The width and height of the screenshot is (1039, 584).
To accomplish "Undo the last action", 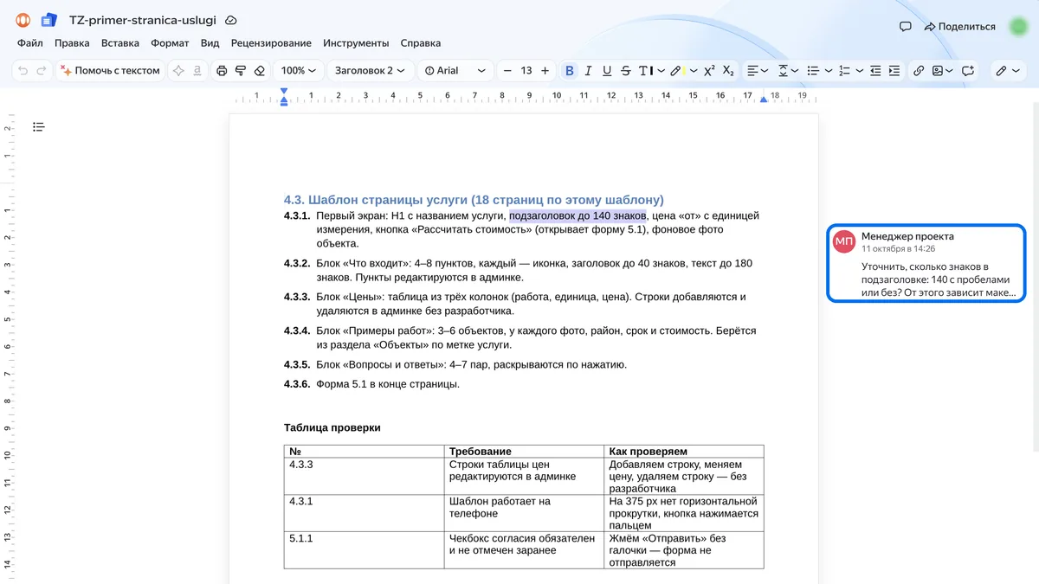I will pyautogui.click(x=23, y=71).
